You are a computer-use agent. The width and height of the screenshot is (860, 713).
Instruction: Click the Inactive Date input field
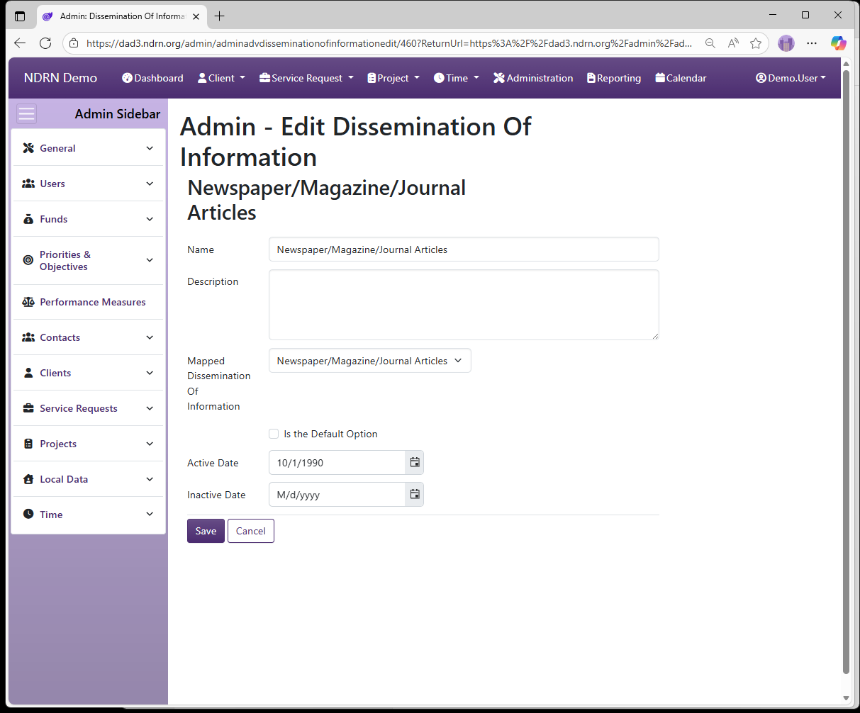[337, 494]
